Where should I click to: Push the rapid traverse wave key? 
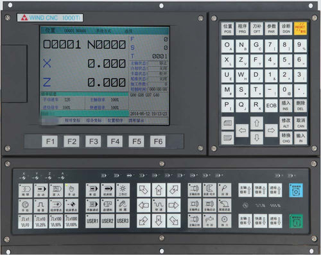coord(159,206)
